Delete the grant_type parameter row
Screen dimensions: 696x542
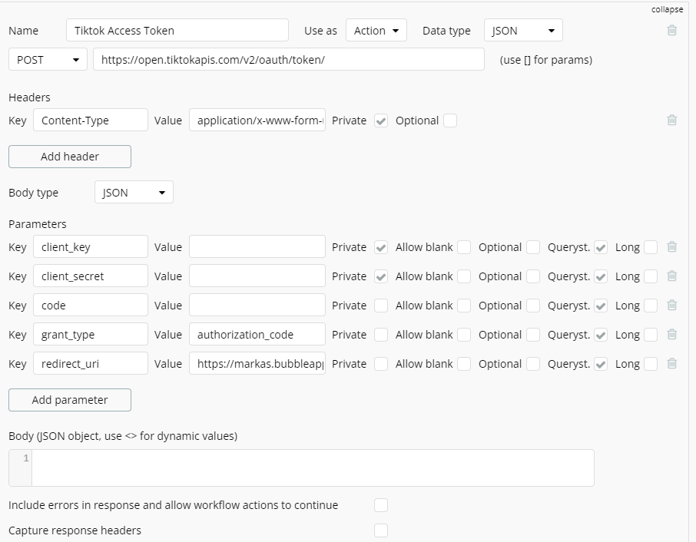pyautogui.click(x=672, y=335)
